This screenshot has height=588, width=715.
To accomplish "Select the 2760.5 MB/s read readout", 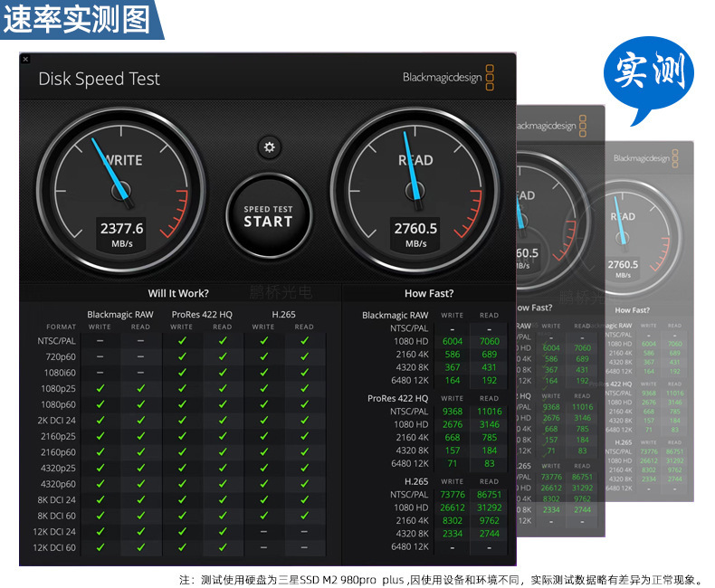I will pyautogui.click(x=415, y=233).
